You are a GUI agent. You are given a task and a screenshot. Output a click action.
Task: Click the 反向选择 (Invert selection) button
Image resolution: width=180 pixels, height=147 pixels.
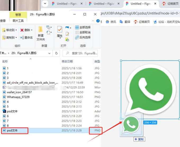point(83,37)
